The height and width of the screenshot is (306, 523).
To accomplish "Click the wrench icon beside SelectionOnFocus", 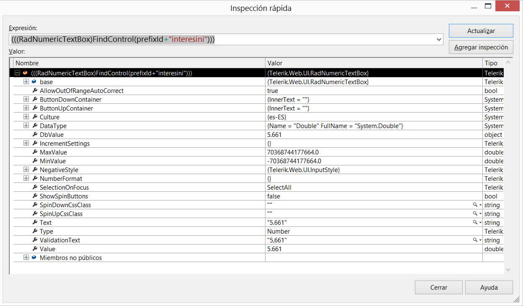I will click(x=35, y=187).
